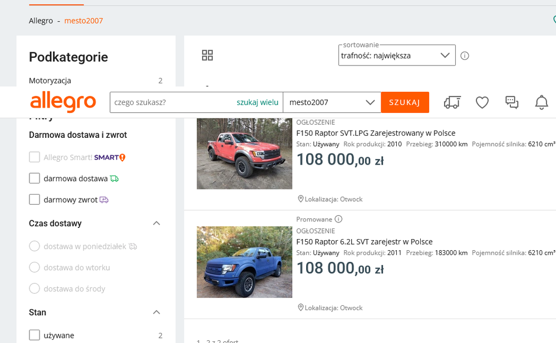This screenshot has height=343, width=556.
Task: Open the Motoryzacja subcategory
Action: pos(50,81)
